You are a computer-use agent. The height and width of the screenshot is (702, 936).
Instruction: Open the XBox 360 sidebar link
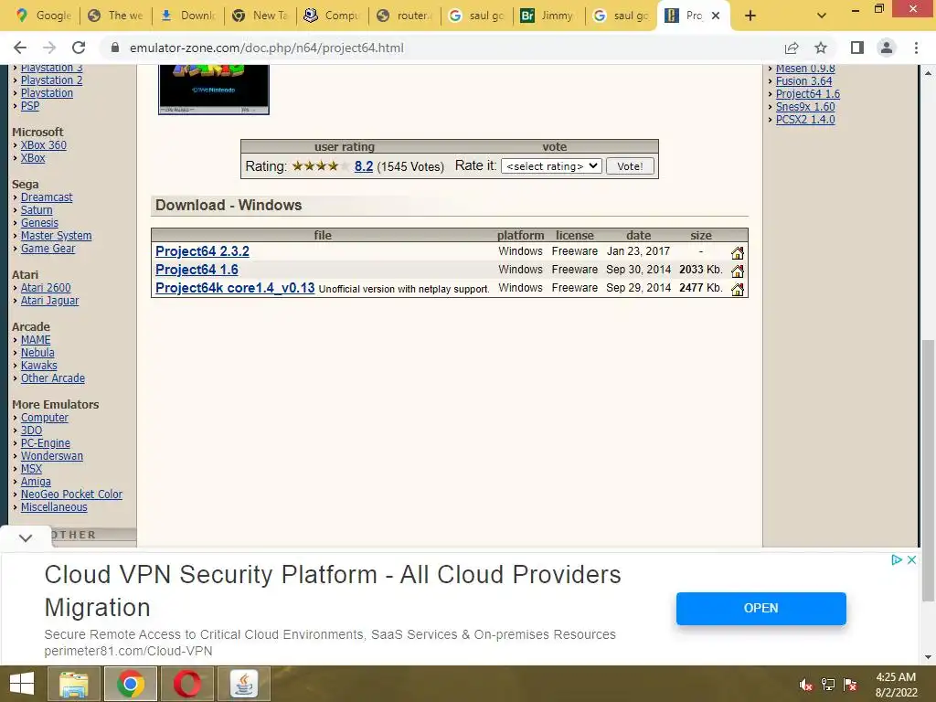coord(44,145)
